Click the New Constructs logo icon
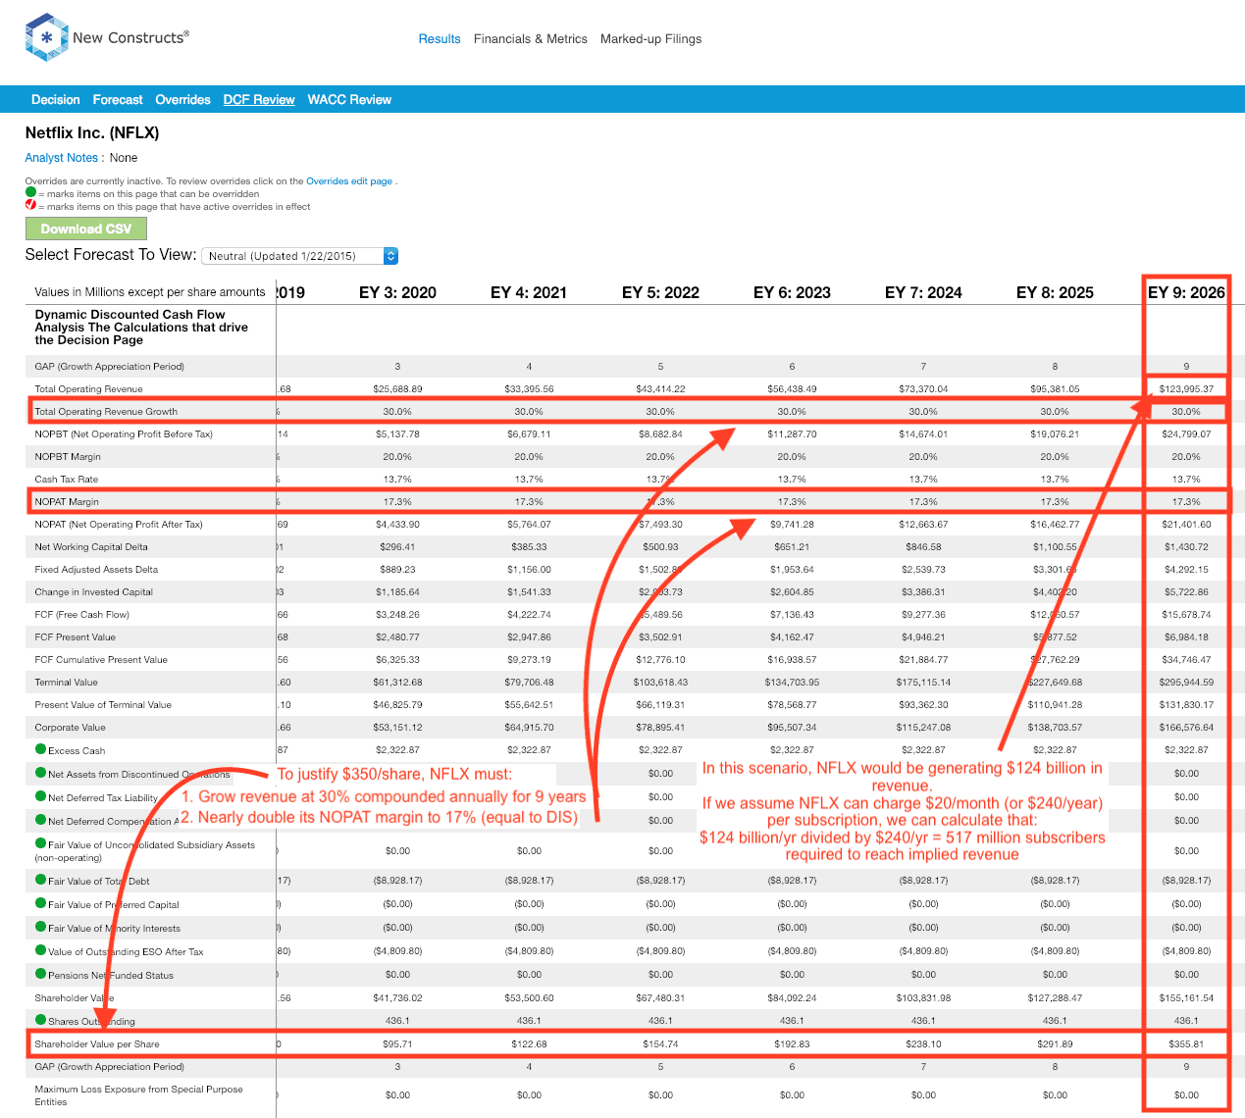The height and width of the screenshot is (1118, 1245). [x=46, y=37]
